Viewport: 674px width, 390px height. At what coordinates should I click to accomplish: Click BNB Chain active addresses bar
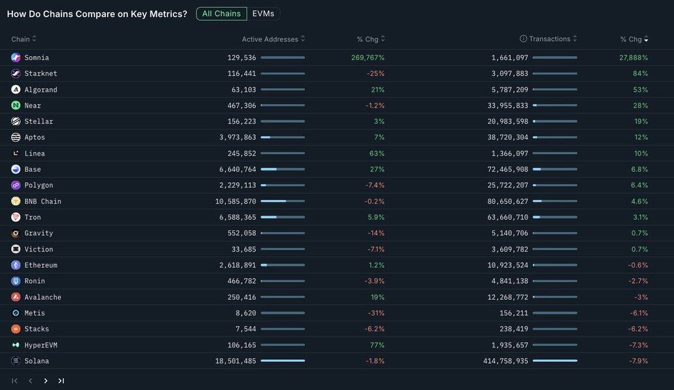282,201
